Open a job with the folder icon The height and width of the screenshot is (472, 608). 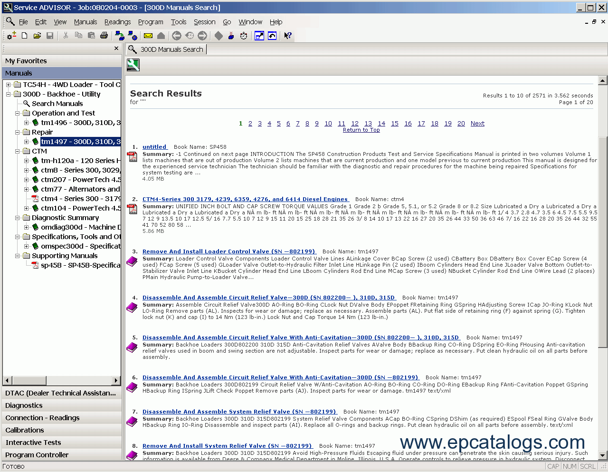point(37,36)
